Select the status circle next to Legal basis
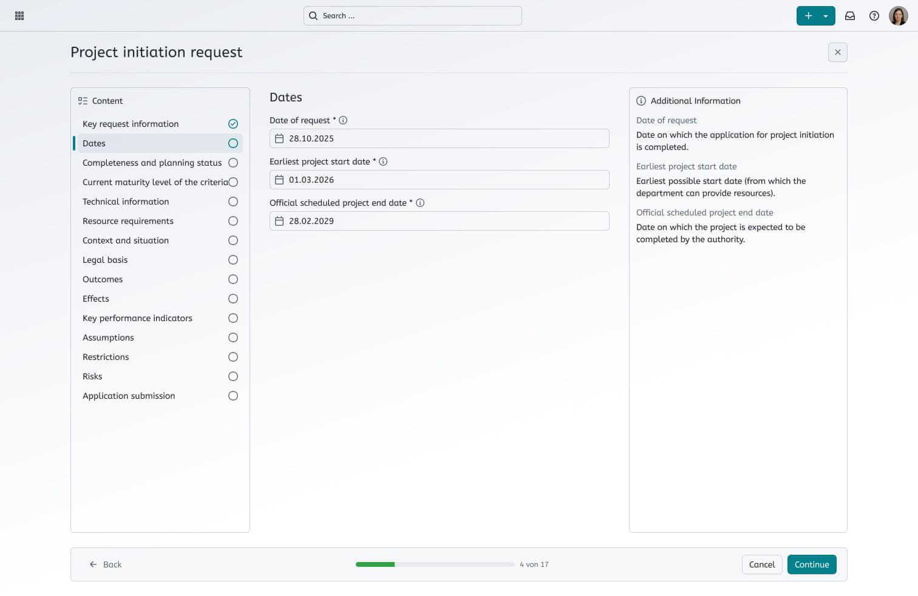This screenshot has width=918, height=596. [x=233, y=260]
